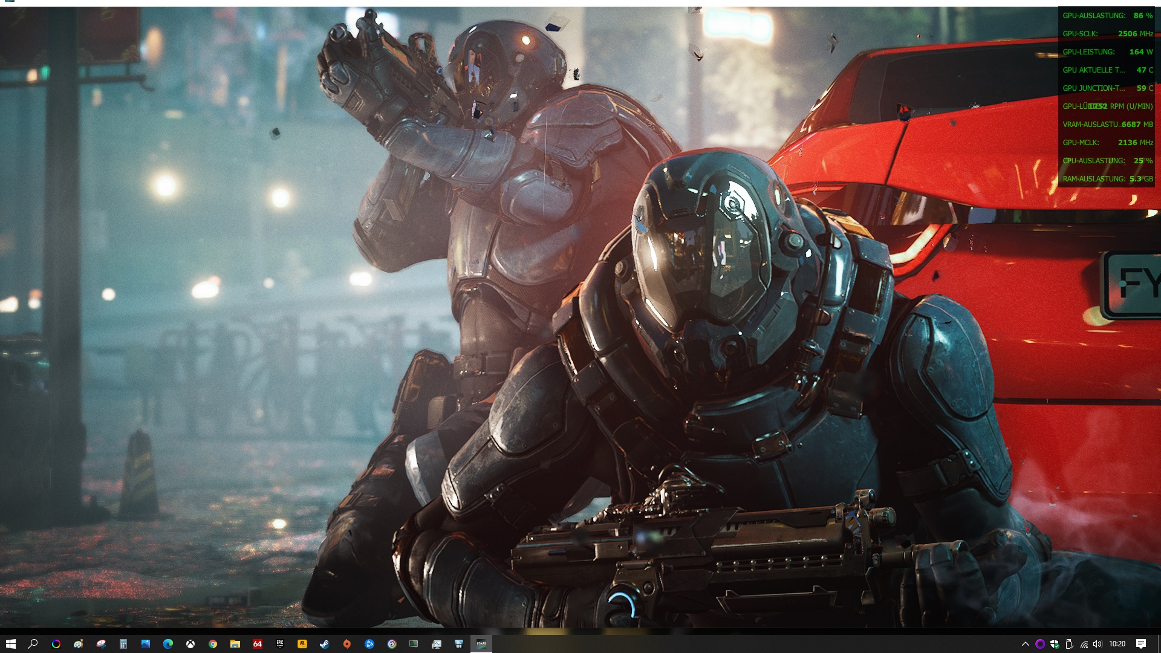Open the Photos app icon
The image size is (1161, 653).
click(146, 644)
